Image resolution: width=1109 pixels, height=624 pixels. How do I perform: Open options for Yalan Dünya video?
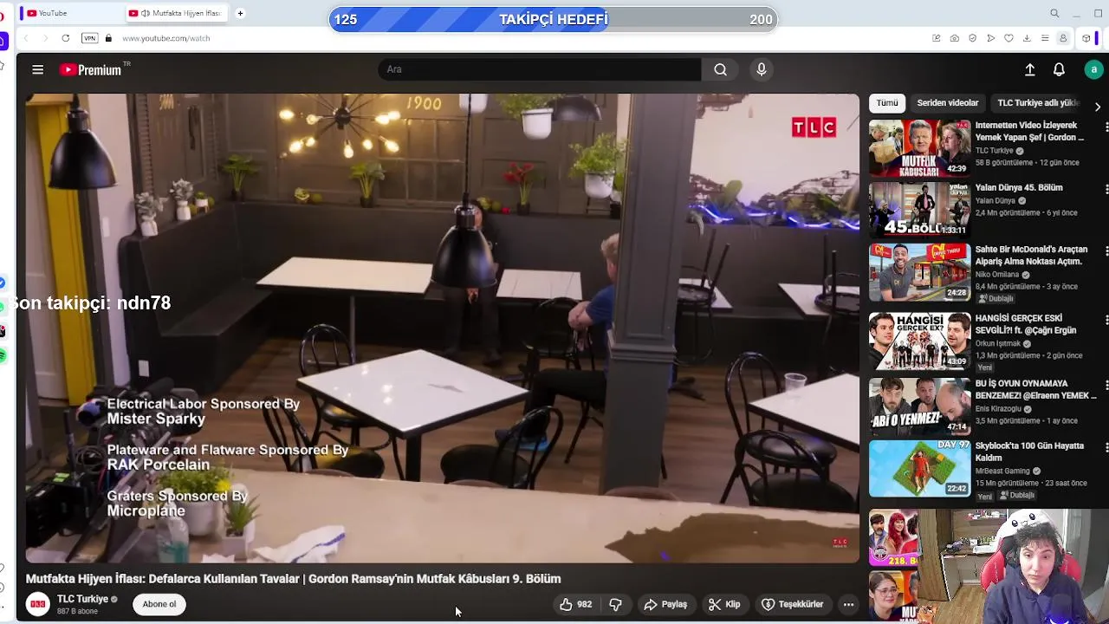(x=1106, y=189)
